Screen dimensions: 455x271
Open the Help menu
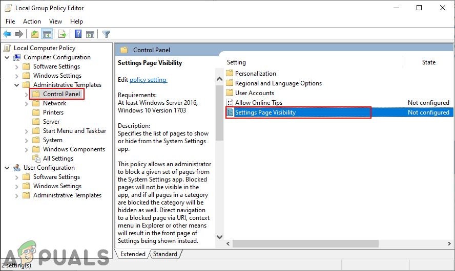[77, 21]
